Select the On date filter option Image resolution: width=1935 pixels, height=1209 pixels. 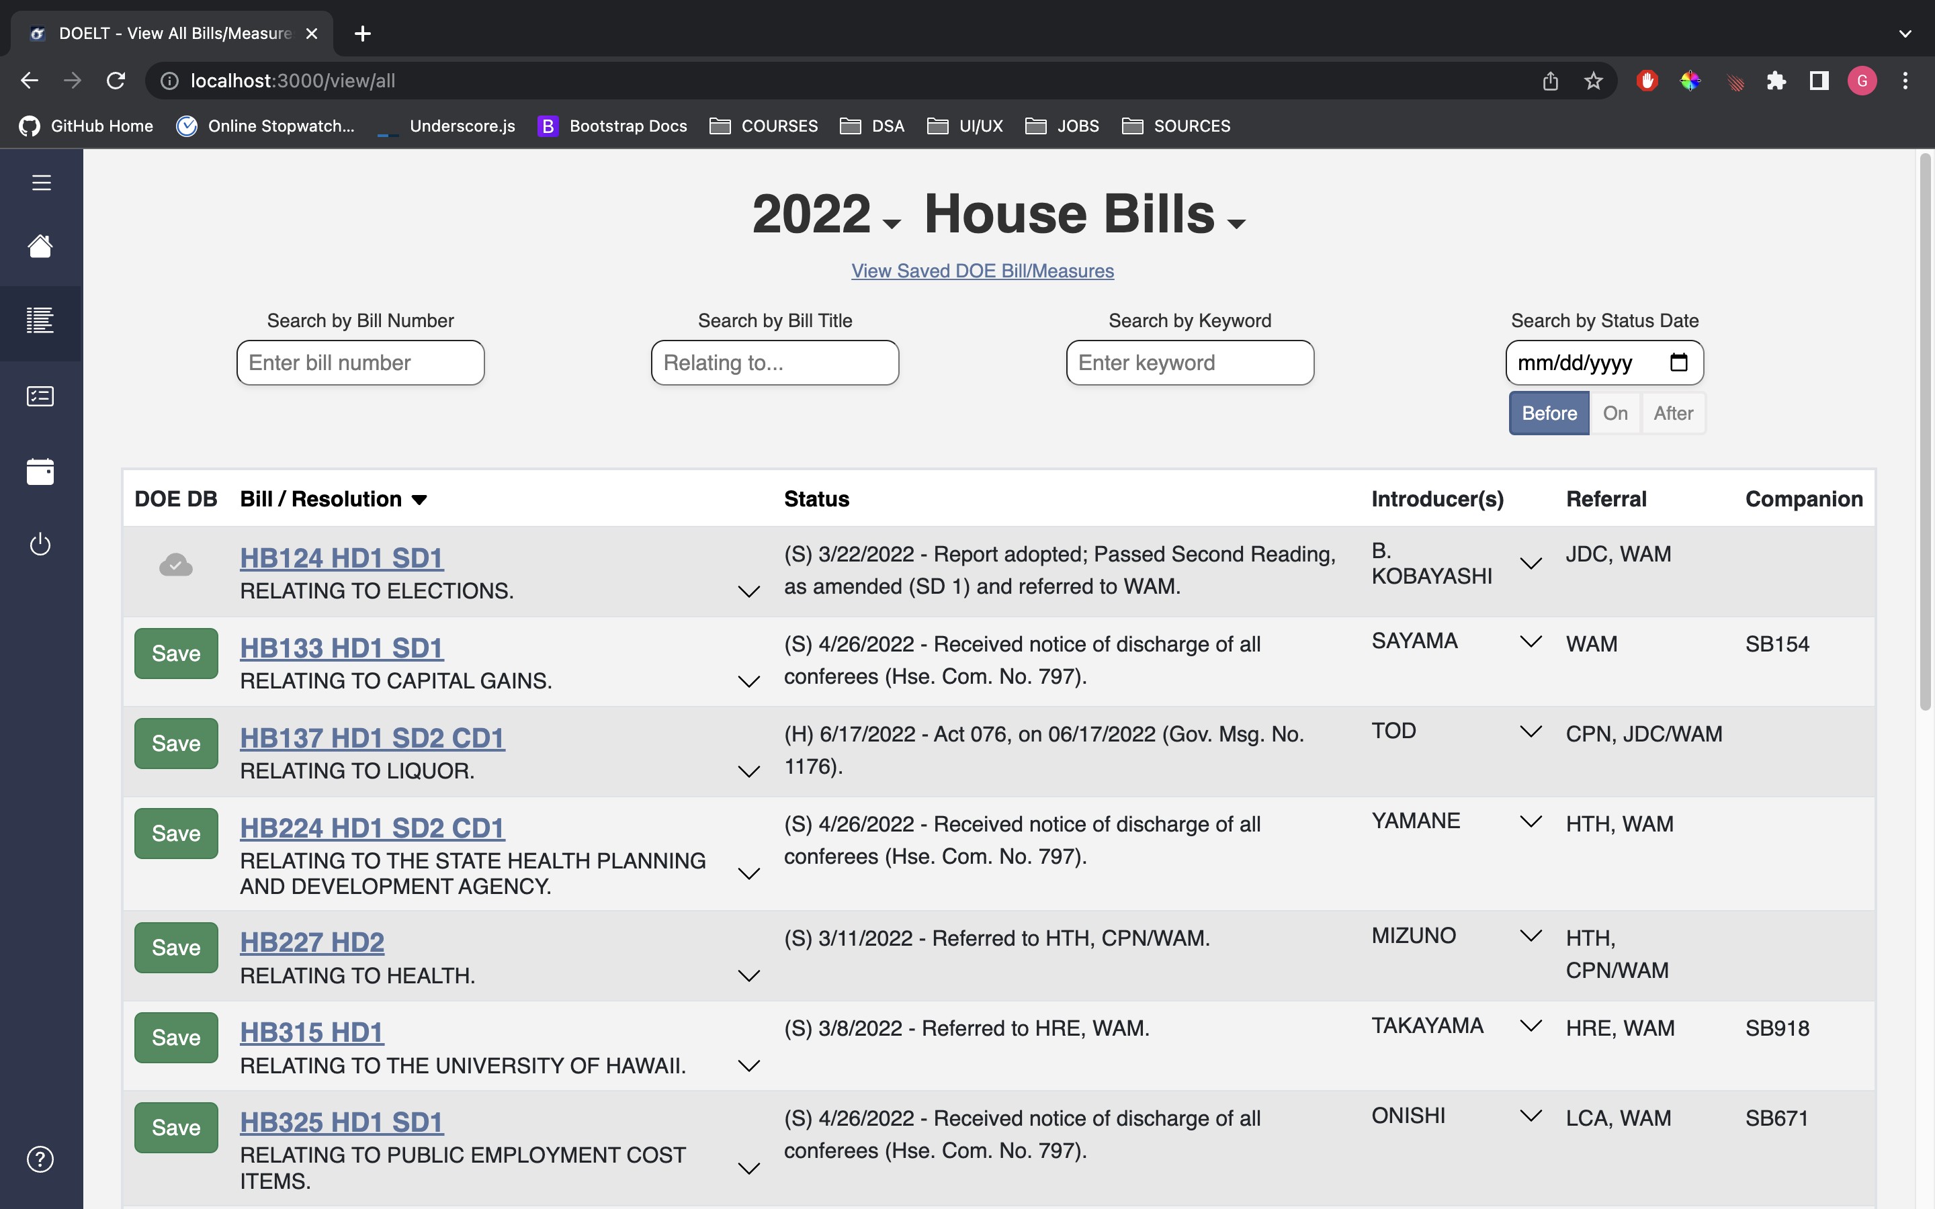click(1615, 412)
